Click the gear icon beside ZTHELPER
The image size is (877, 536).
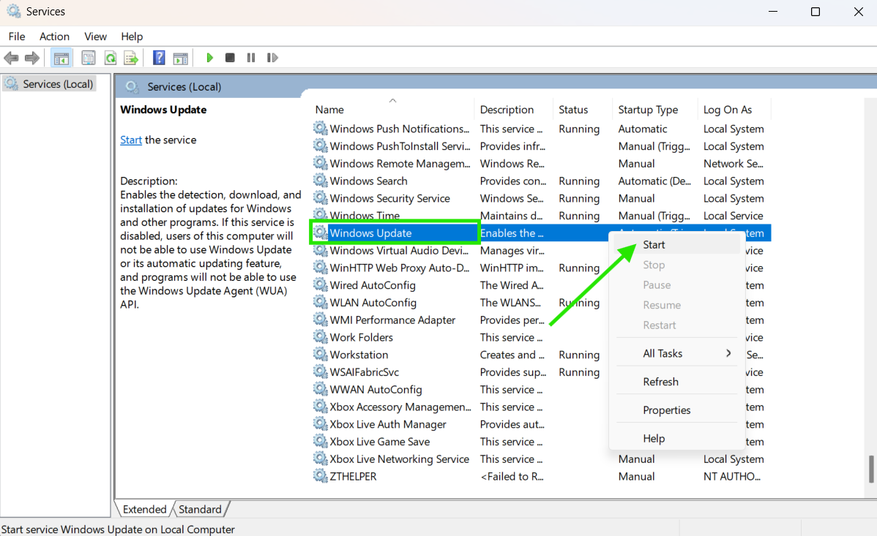click(320, 476)
